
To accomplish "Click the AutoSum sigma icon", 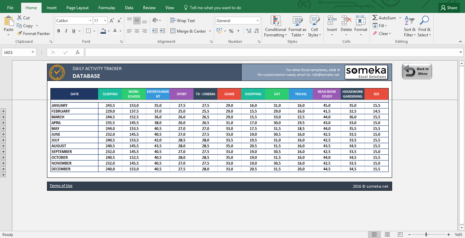I will 375,18.
